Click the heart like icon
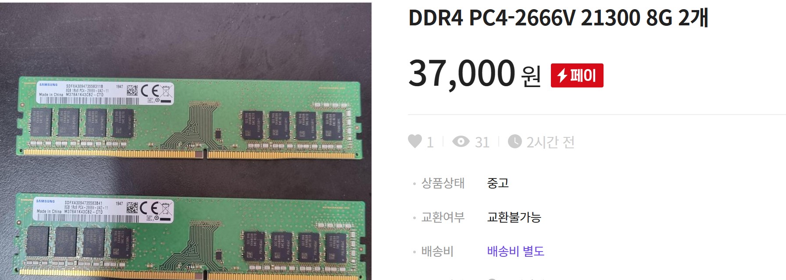 pos(414,141)
